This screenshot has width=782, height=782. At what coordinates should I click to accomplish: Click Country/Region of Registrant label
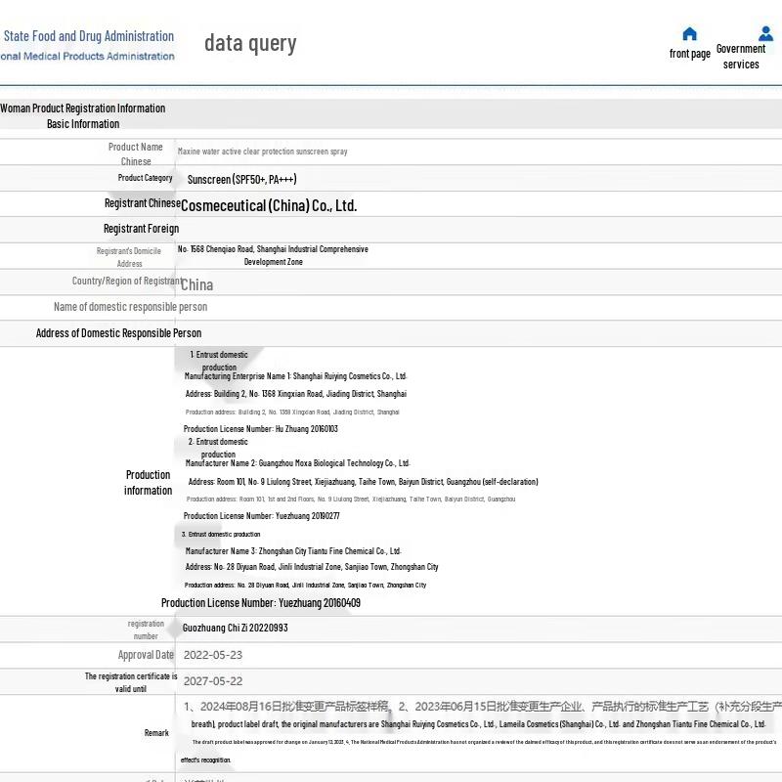pyautogui.click(x=127, y=281)
